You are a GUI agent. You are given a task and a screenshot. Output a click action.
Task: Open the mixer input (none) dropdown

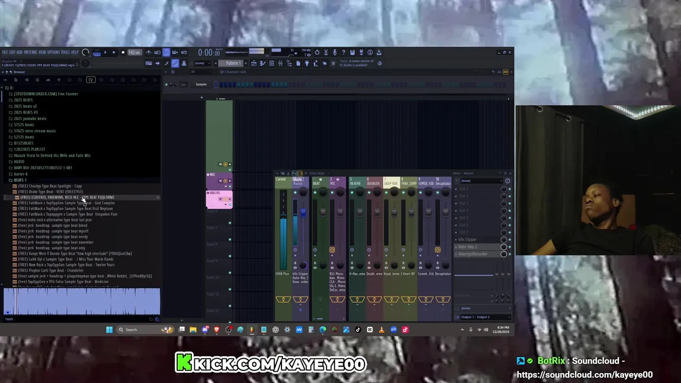[480, 181]
